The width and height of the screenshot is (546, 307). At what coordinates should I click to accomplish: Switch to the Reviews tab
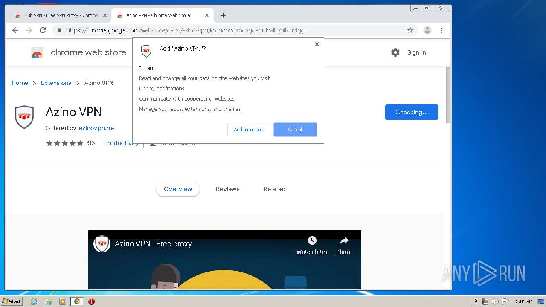point(227,189)
